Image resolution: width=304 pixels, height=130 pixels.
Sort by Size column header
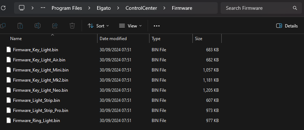(199, 39)
